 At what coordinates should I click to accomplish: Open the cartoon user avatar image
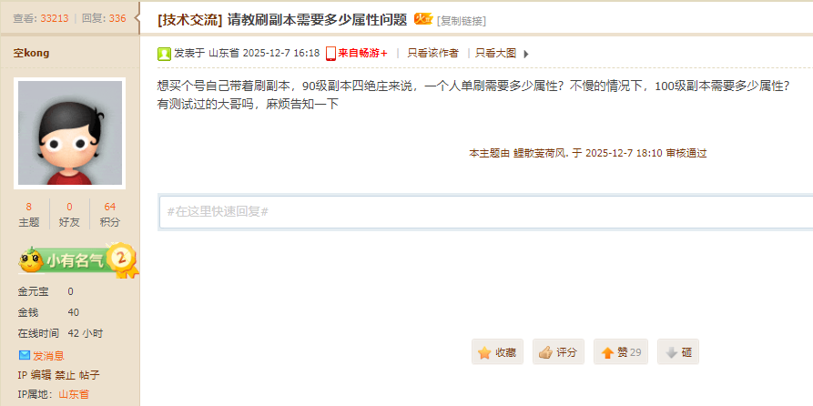click(69, 133)
